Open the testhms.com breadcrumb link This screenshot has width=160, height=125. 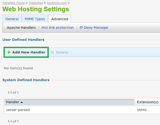point(57,3)
